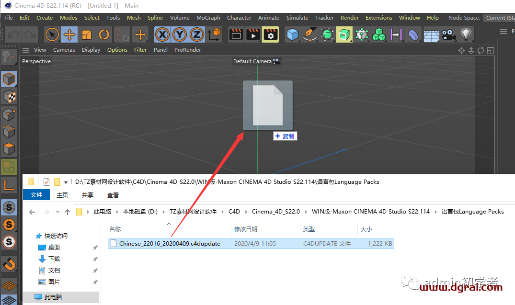Switch to Edges mode
The width and height of the screenshot is (515, 305).
(x=9, y=132)
